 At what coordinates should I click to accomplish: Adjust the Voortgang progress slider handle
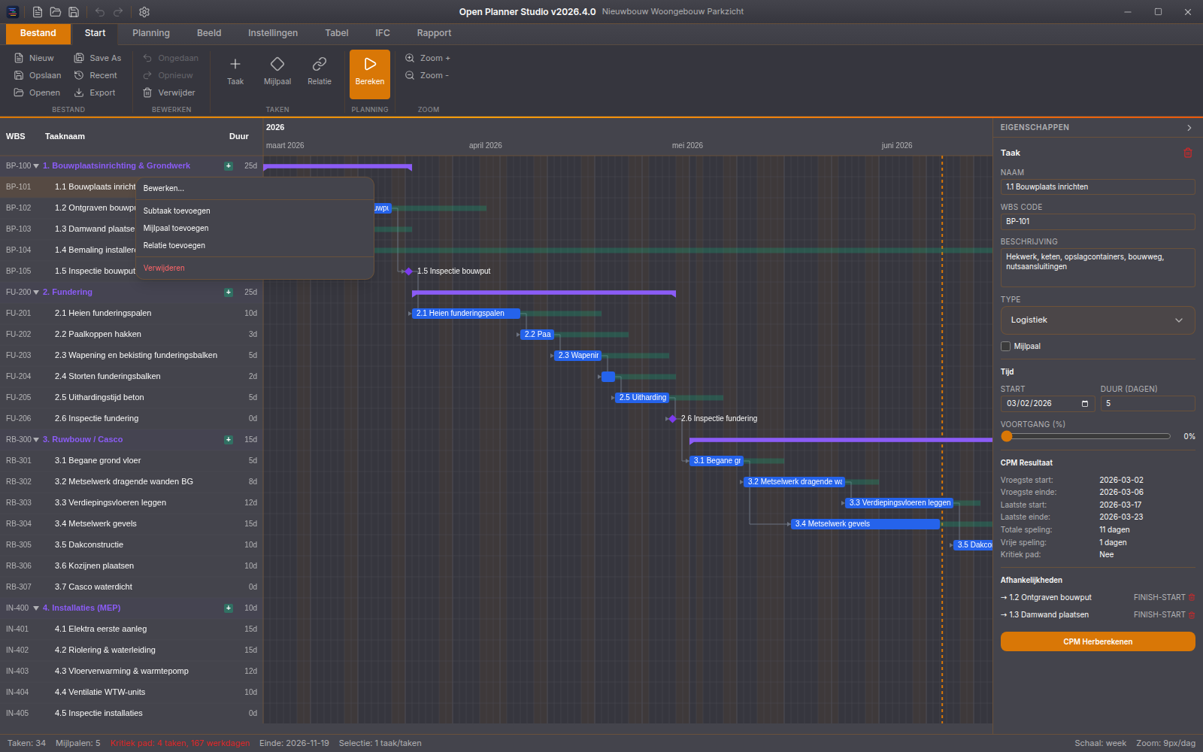pyautogui.click(x=1007, y=436)
